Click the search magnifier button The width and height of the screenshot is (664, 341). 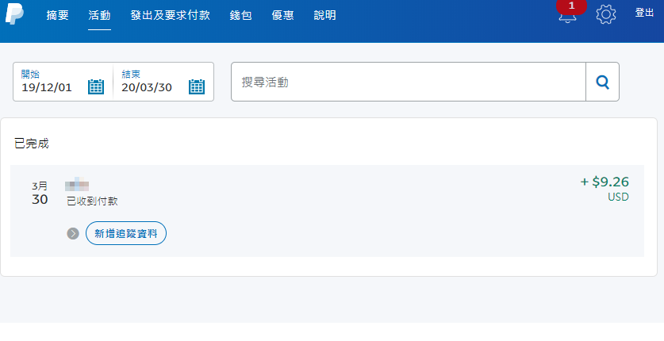pyautogui.click(x=603, y=82)
